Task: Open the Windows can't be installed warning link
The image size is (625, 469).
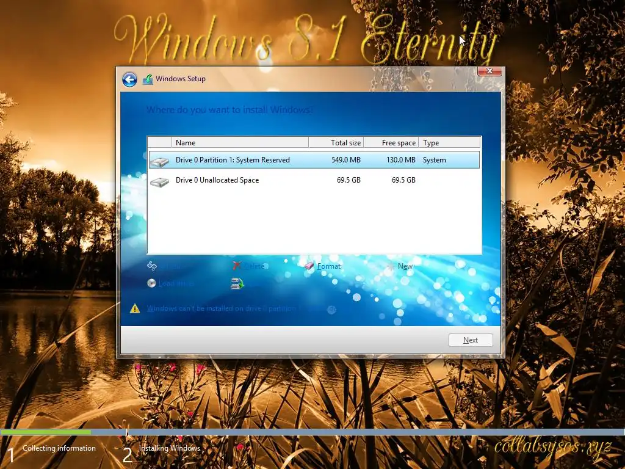Action: (242, 308)
